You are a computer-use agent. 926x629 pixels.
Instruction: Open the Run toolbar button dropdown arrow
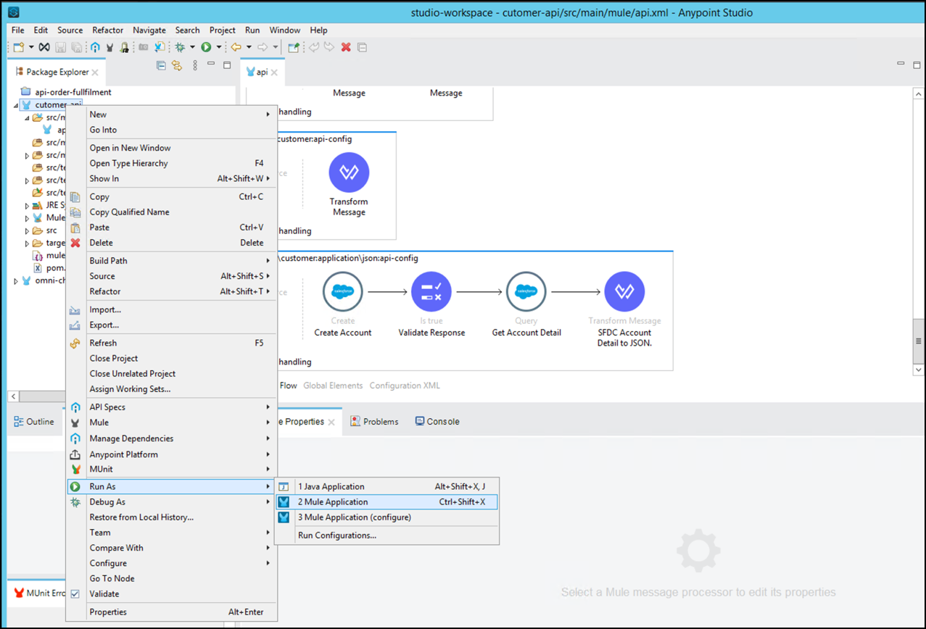(218, 47)
